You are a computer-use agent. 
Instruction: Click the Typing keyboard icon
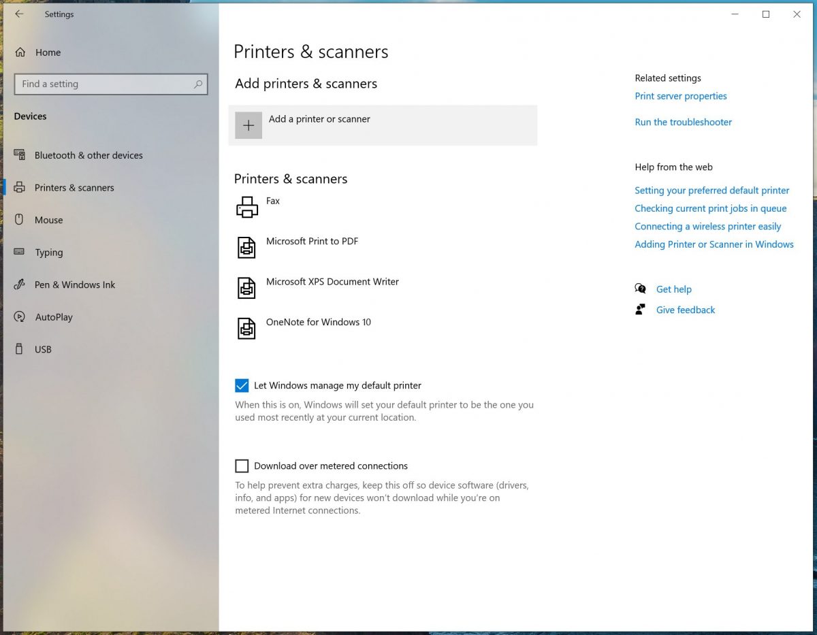[20, 252]
